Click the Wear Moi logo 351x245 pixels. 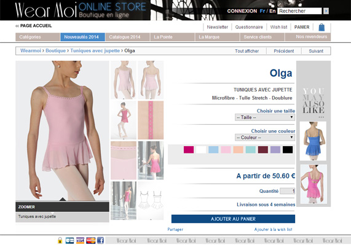pyautogui.click(x=46, y=10)
